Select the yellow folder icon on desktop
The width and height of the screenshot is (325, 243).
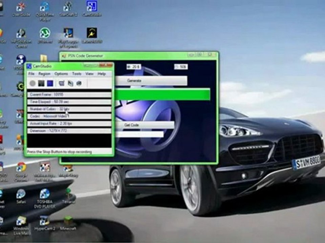point(44,58)
